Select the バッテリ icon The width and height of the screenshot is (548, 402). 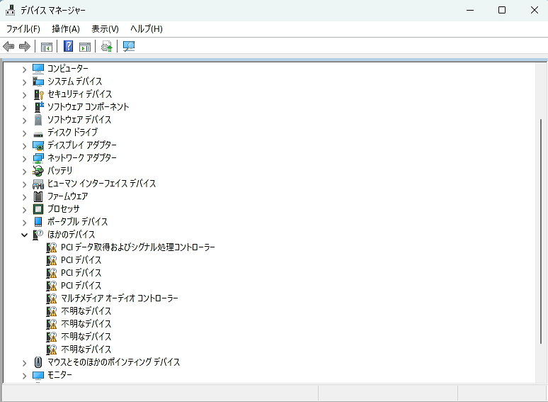coord(38,171)
